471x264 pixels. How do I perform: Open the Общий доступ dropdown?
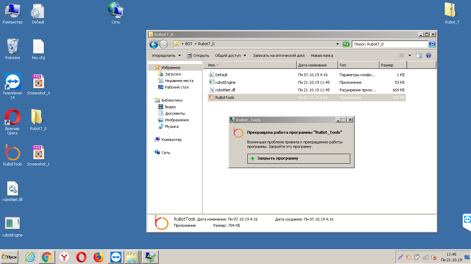tap(230, 55)
